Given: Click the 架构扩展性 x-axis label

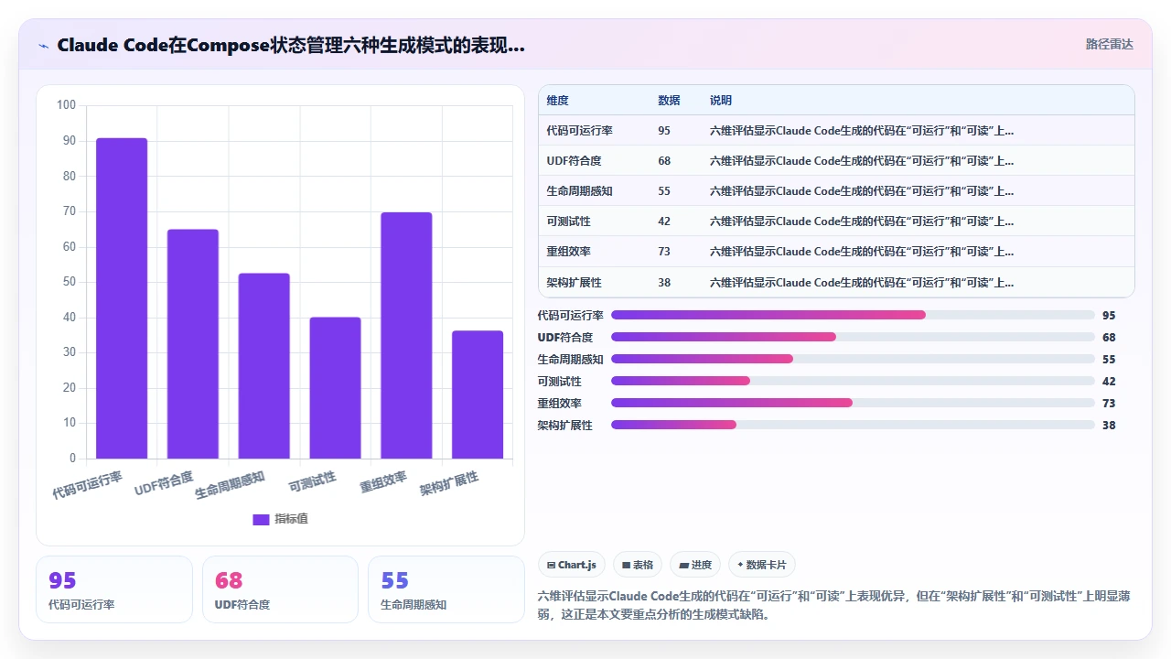Looking at the screenshot, I should point(449,484).
